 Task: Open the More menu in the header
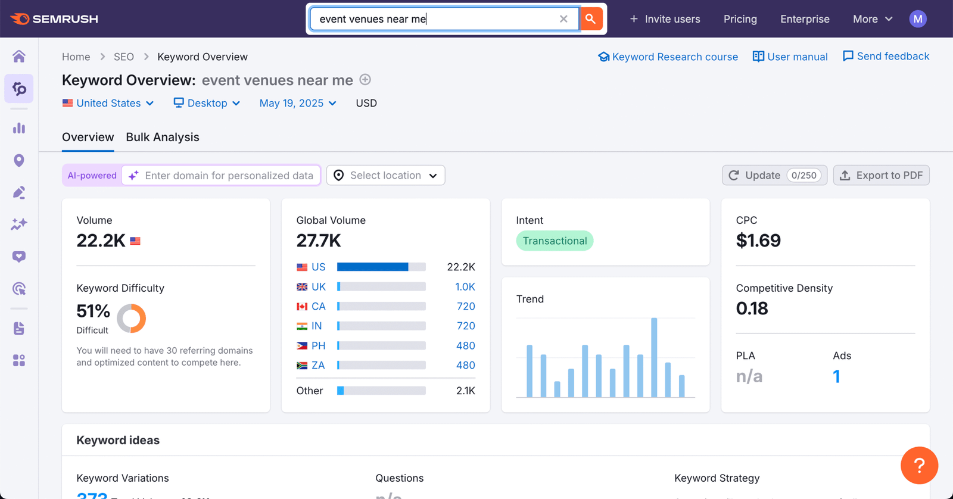coord(873,19)
